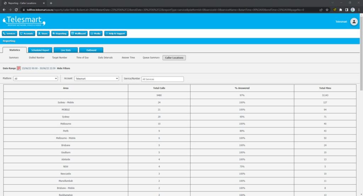
Task: Open the Chrome profile avatar
Action: point(353,10)
